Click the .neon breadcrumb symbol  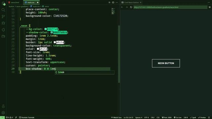[46, 6]
